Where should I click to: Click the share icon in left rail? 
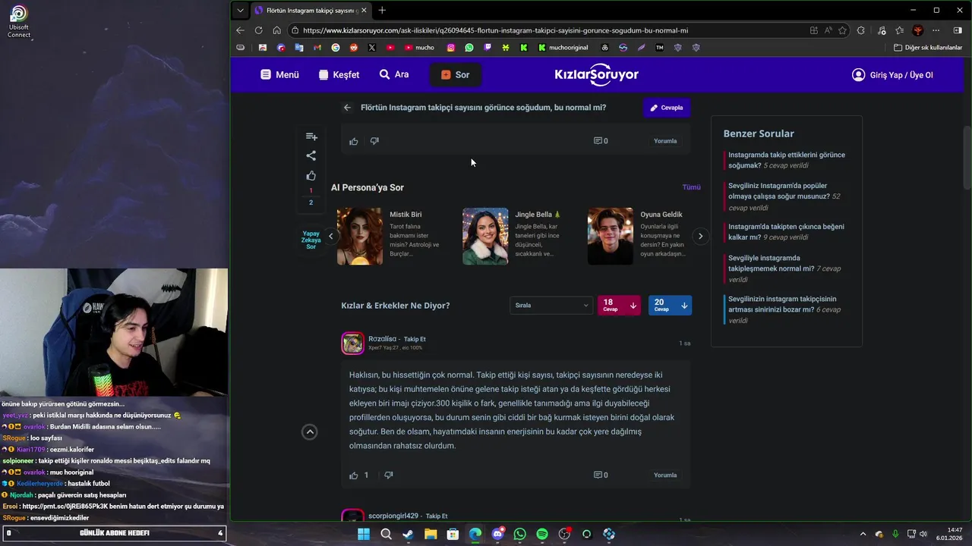[311, 155]
